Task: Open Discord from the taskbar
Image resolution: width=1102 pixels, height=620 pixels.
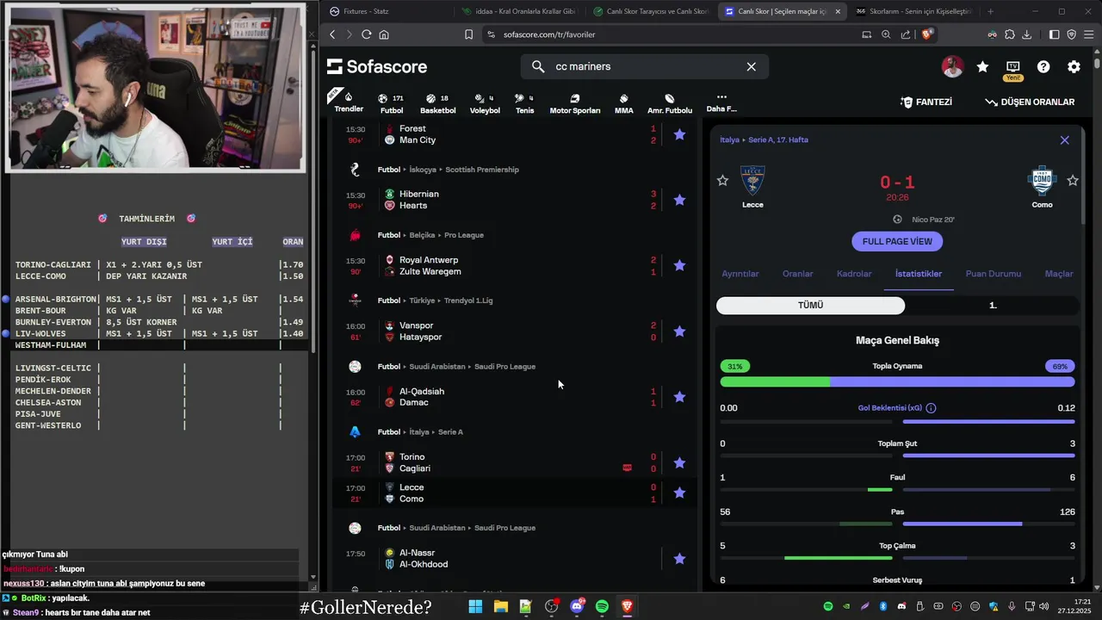Action: [577, 607]
